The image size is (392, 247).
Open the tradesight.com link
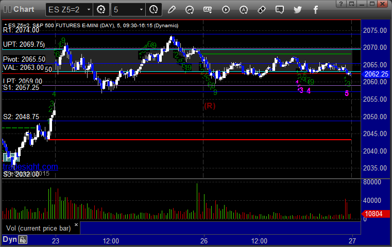click(30, 166)
